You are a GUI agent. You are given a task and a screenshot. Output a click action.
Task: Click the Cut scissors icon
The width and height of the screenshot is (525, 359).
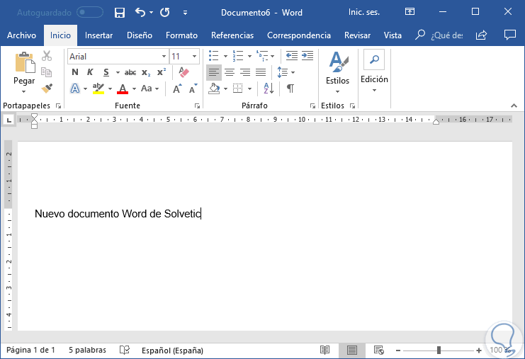point(47,56)
